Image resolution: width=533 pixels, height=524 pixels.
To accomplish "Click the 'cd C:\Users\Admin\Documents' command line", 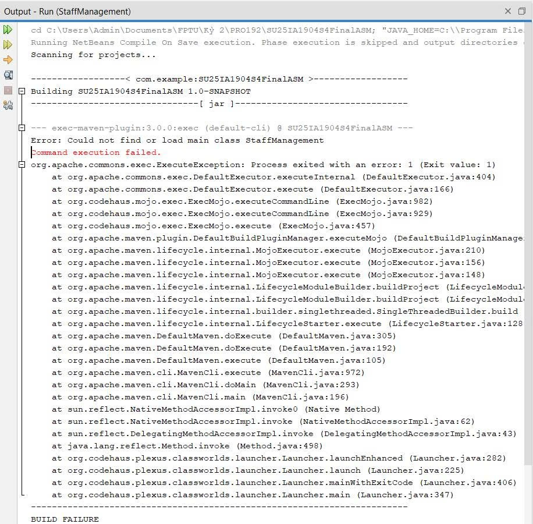I will click(277, 30).
